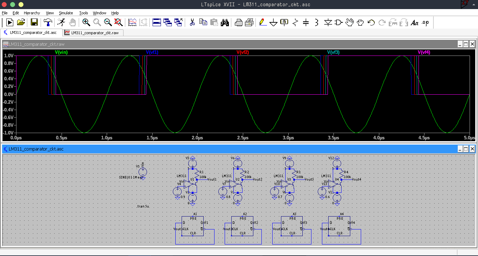The height and width of the screenshot is (256, 478).
Task: Click the 1.0V vertical axis label
Action: pos(8,56)
